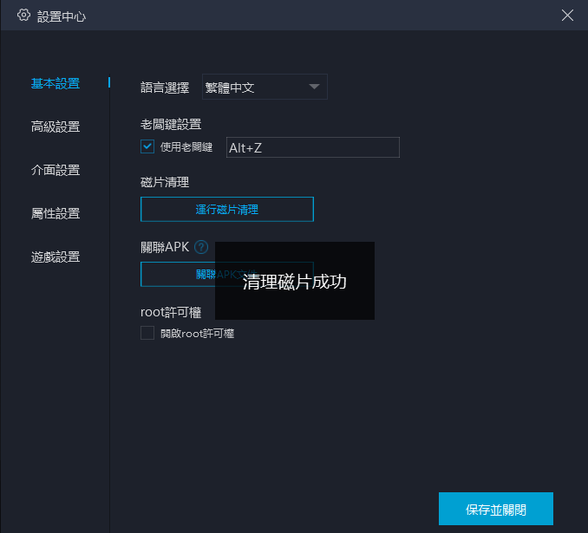This screenshot has height=533, width=588.
Task: Click the 設置中心 title text
Action: 62,16
